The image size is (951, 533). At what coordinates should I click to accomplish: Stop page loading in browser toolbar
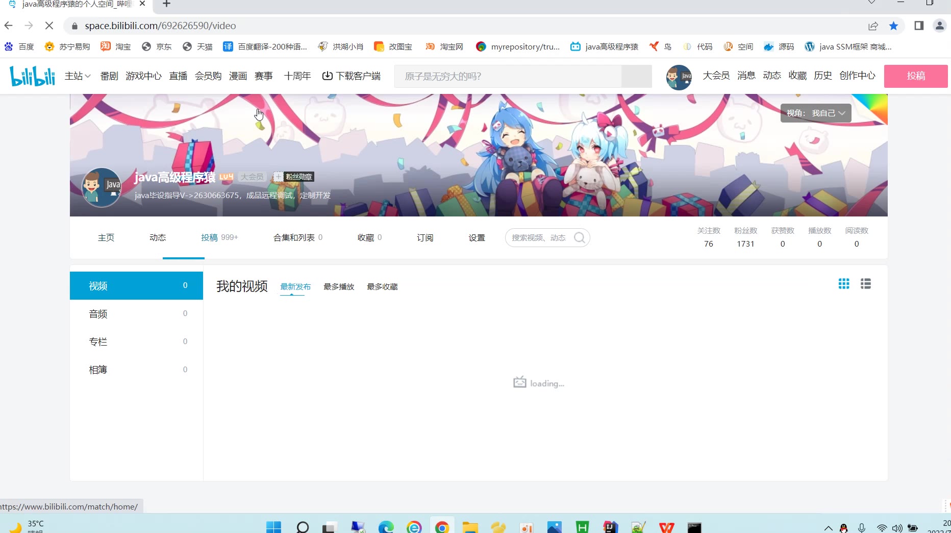point(49,26)
